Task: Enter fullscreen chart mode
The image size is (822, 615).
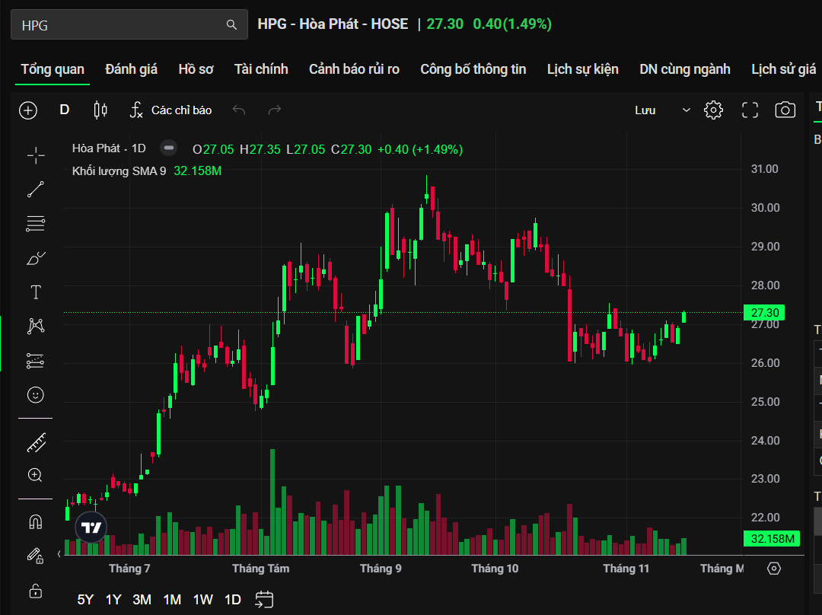Action: [750, 110]
